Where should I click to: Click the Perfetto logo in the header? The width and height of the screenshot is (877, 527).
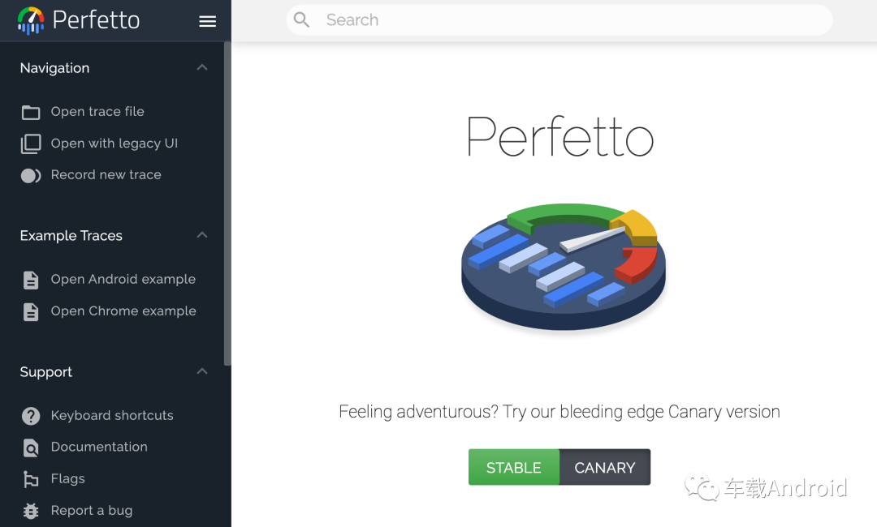pos(32,20)
